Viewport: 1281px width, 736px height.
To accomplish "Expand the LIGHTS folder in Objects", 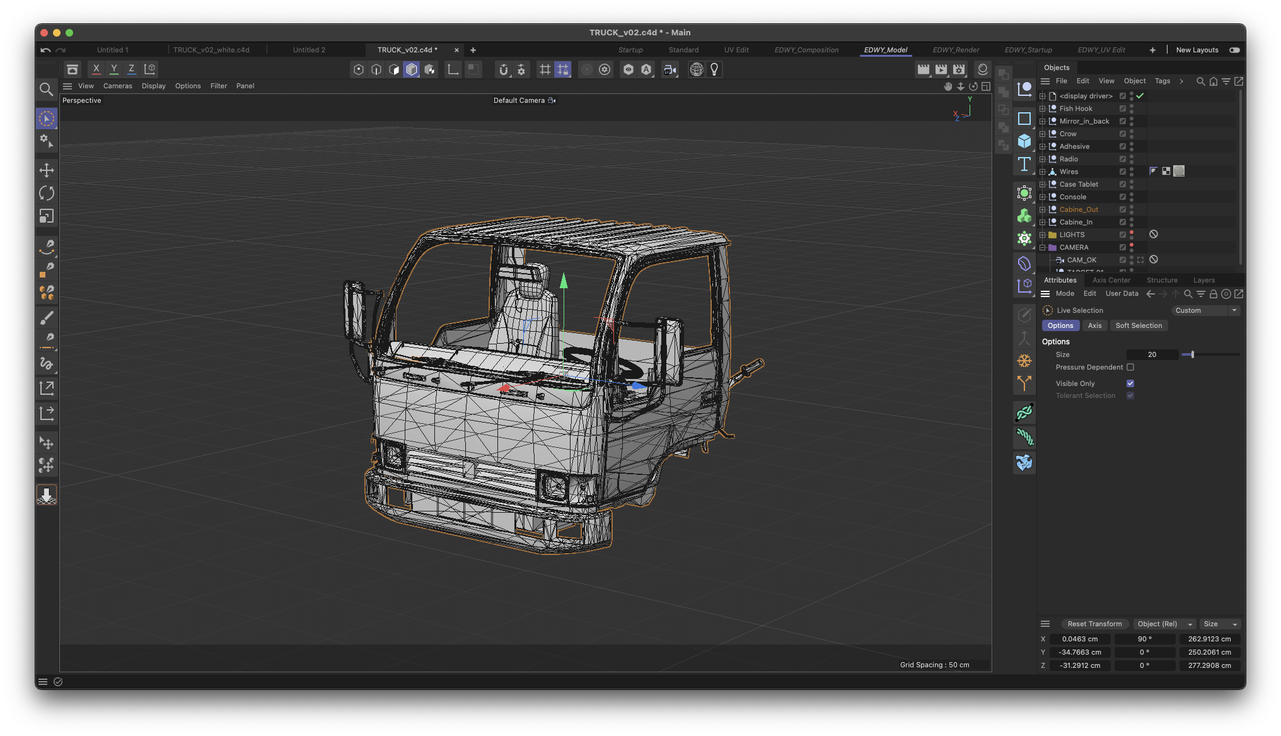I will tap(1043, 235).
